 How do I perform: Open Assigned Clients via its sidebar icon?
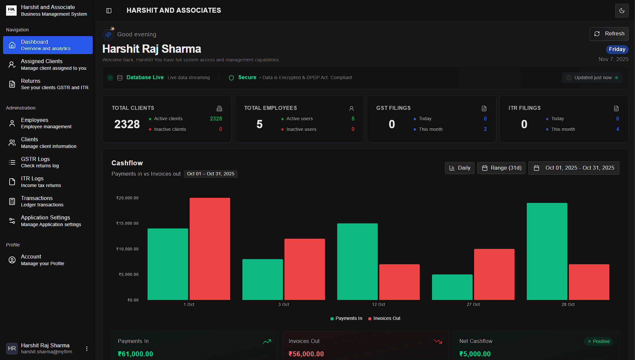coord(12,64)
